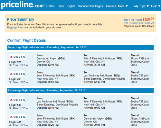Go to the Hotels section
The width and height of the screenshot is (161, 128).
point(51,6)
